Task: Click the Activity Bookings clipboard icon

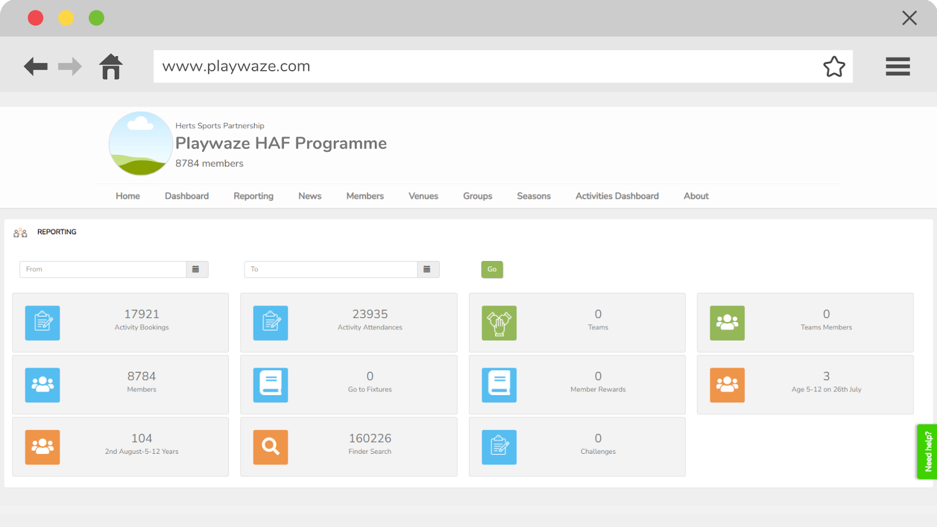Action: pyautogui.click(x=42, y=323)
